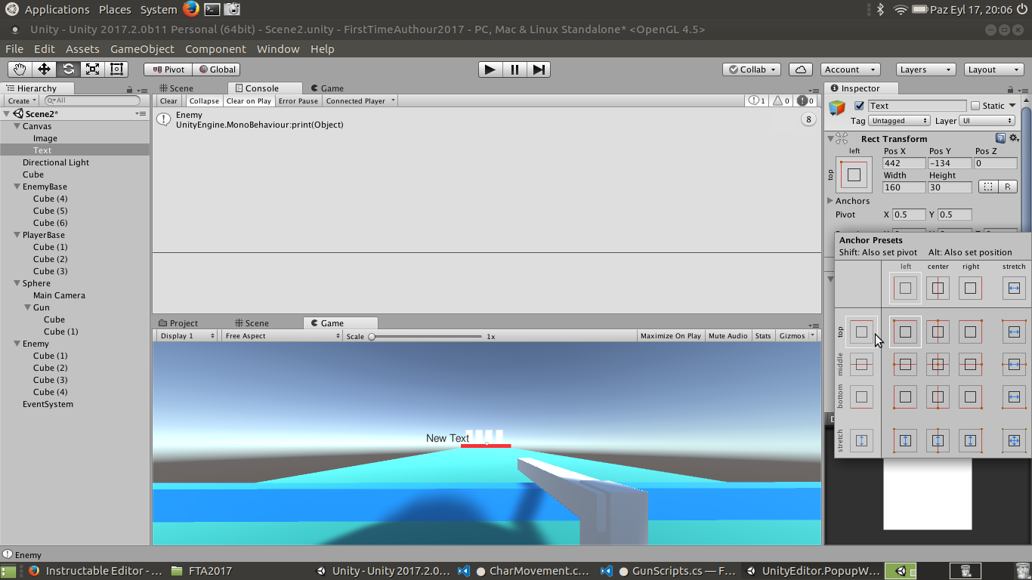Toggle Maximize On Play in Game view

click(x=671, y=335)
